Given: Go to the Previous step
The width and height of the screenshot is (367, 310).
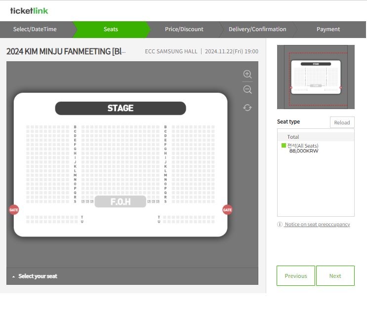Looking at the screenshot, I should 296,276.
